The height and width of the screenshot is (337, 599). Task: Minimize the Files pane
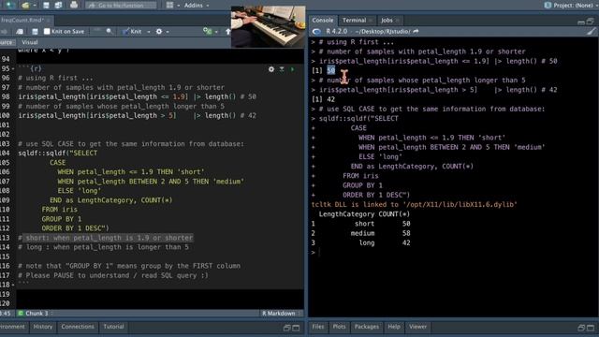click(581, 328)
